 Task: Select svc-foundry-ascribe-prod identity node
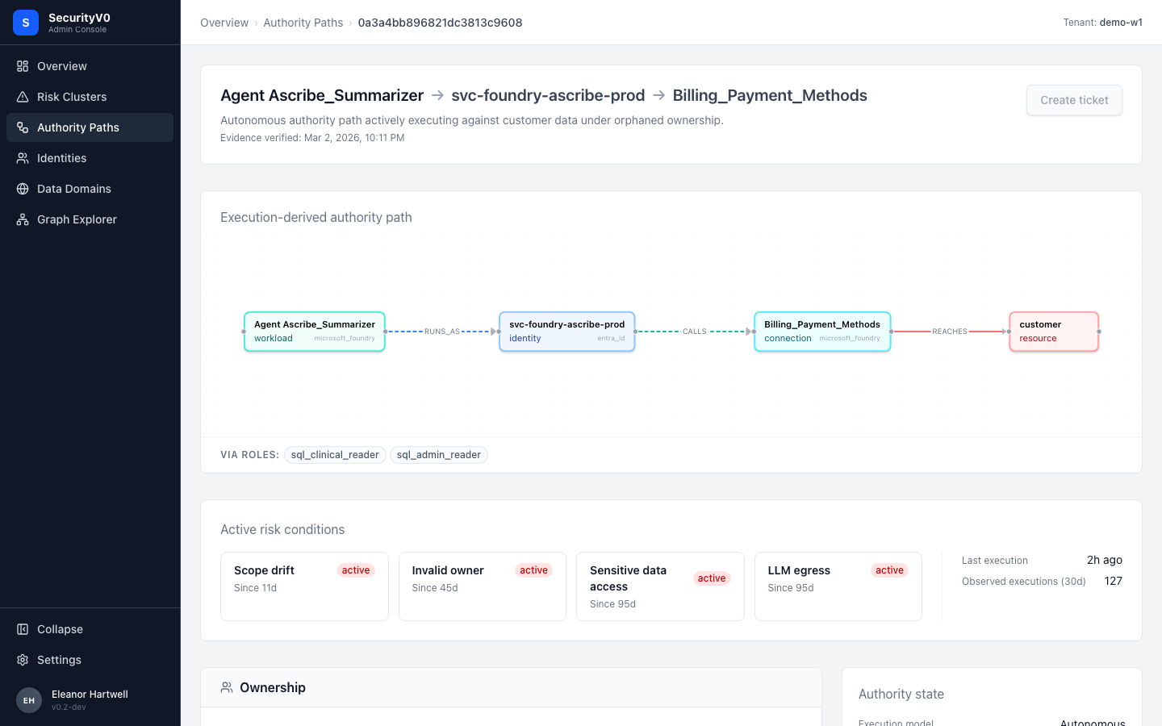click(567, 332)
